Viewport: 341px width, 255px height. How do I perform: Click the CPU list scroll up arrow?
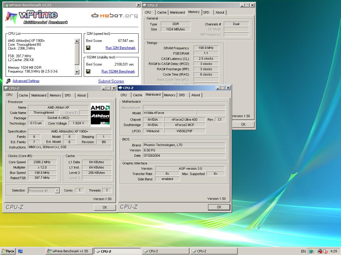pos(77,41)
